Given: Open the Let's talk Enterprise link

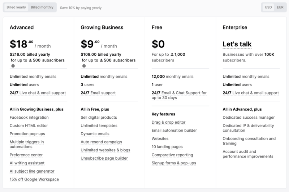Looking at the screenshot, I should tap(237, 44).
